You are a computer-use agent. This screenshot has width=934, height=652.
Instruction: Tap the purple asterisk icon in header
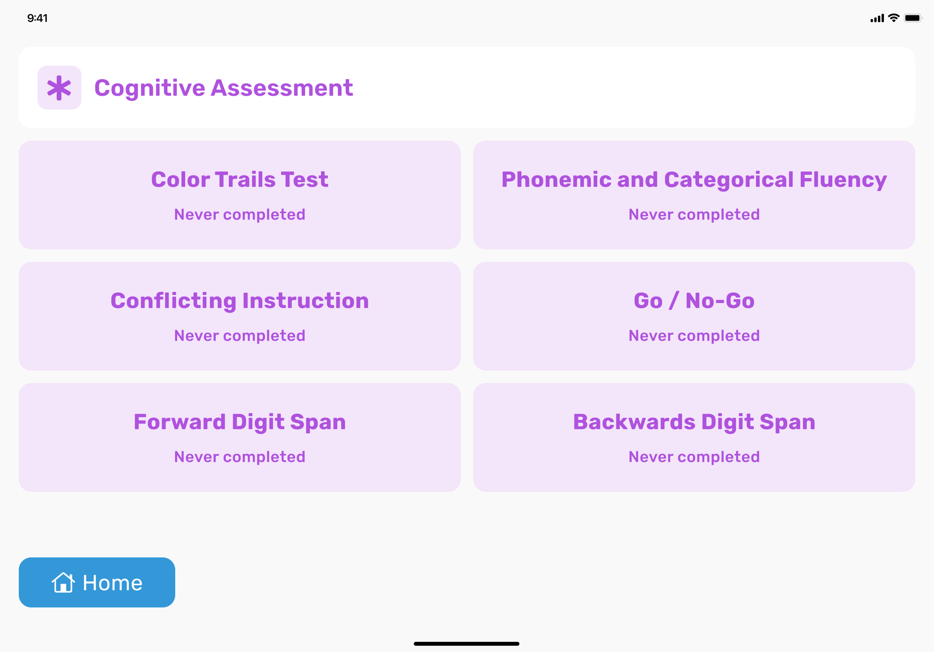59,88
